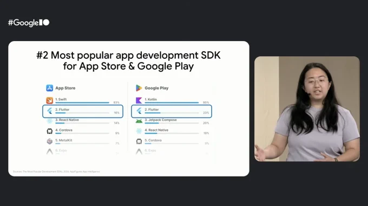Click the sources footnote at slide bottom
Image resolution: width=368 pixels, height=206 pixels.
click(56, 171)
